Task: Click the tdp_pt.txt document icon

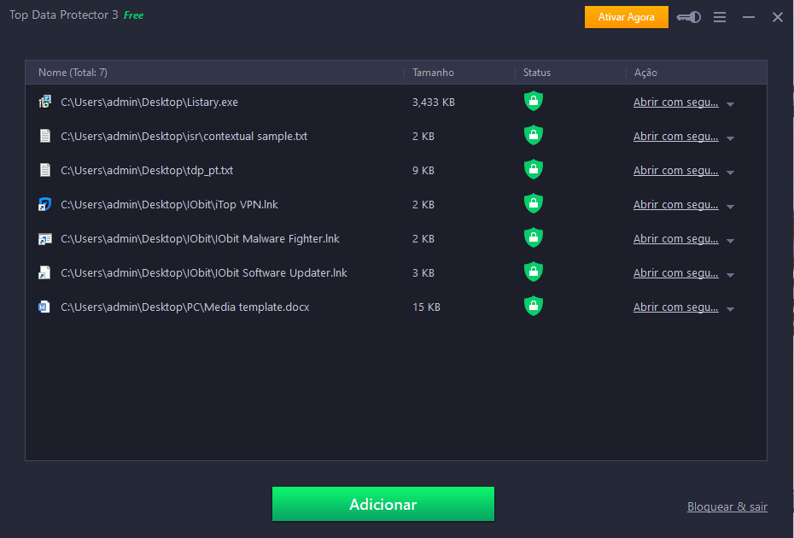Action: point(45,170)
